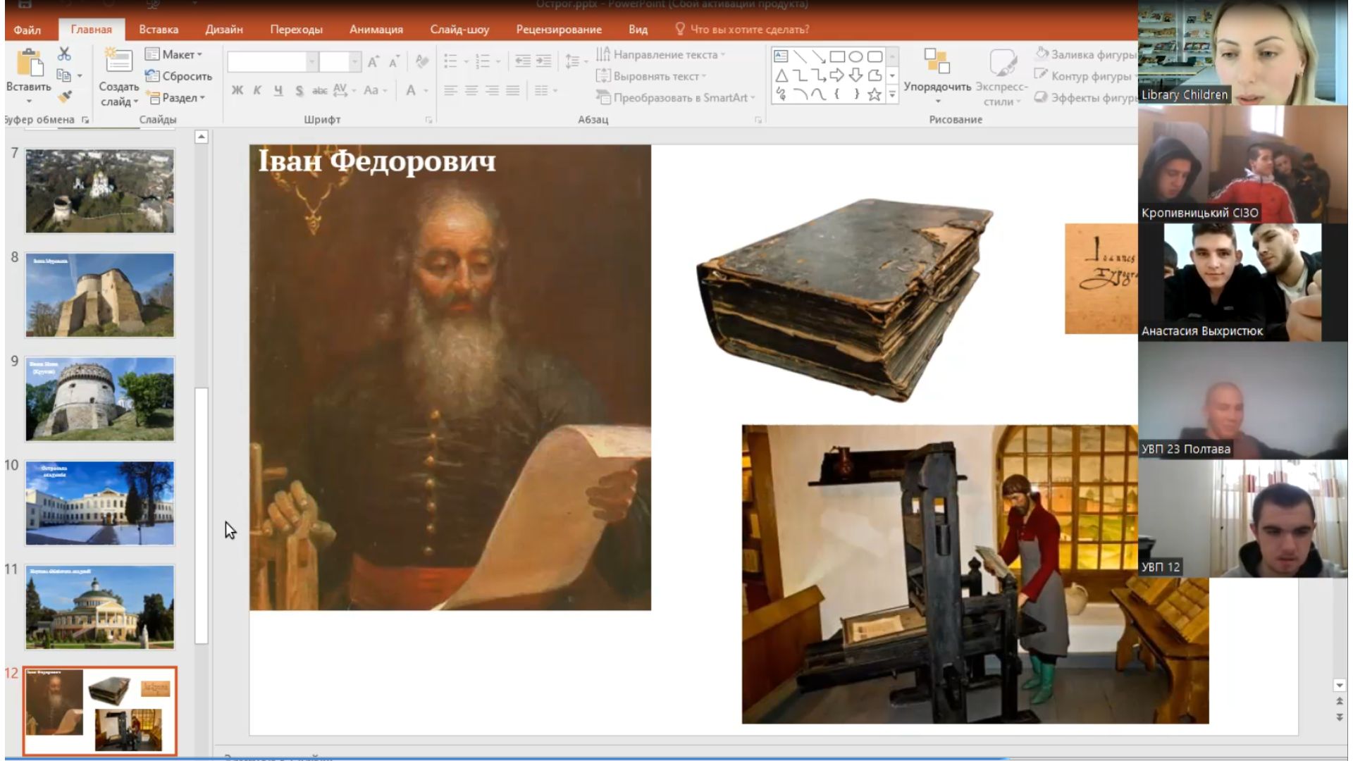Click the next slide arrow at bottom right
The image size is (1353, 761).
click(1339, 717)
